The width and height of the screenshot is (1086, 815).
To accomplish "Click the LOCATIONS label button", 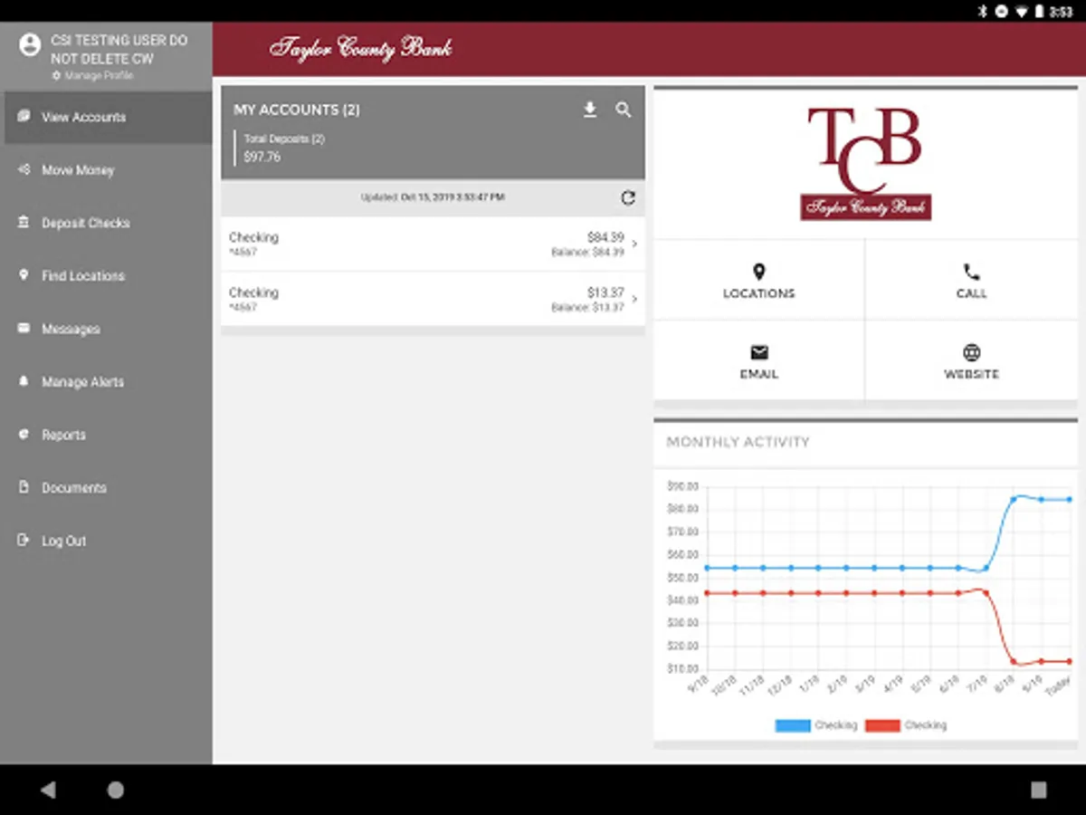I will 759,293.
